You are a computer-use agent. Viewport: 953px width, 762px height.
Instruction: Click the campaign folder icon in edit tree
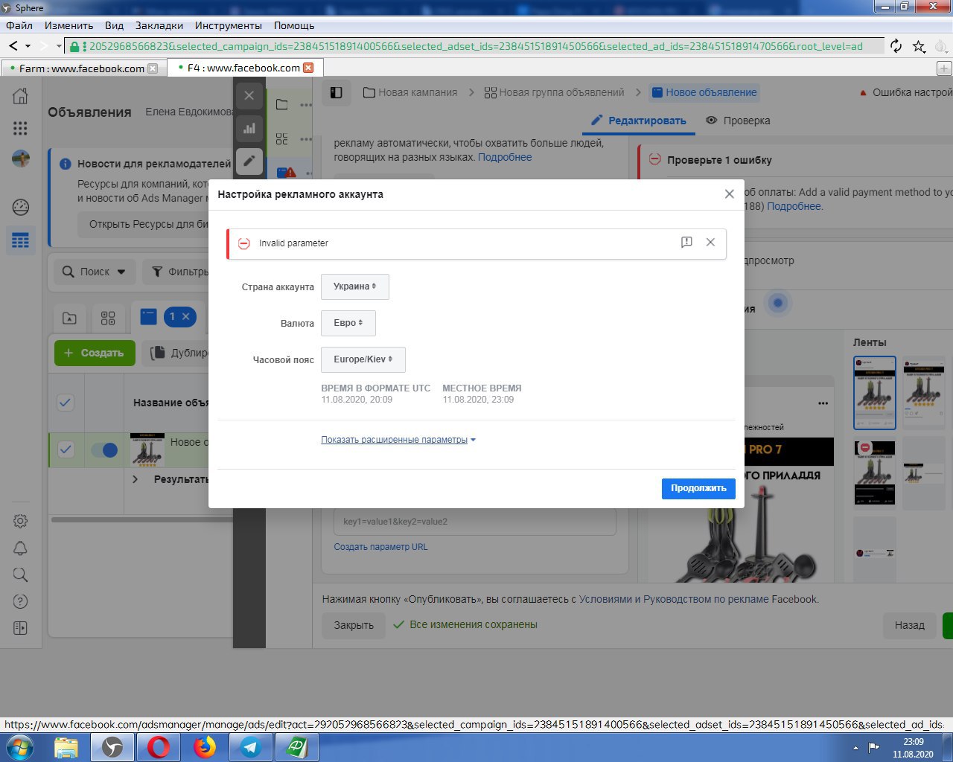coord(282,105)
